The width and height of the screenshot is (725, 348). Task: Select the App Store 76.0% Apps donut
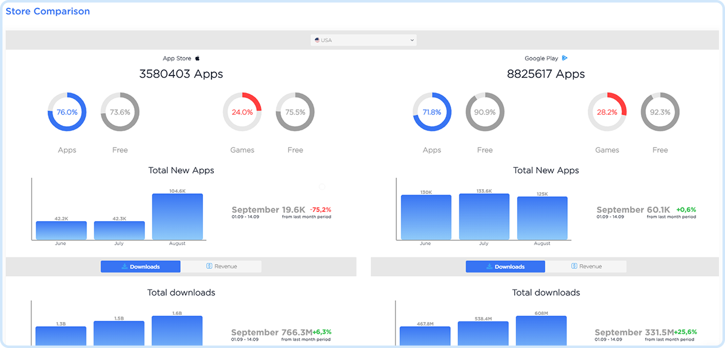[67, 112]
